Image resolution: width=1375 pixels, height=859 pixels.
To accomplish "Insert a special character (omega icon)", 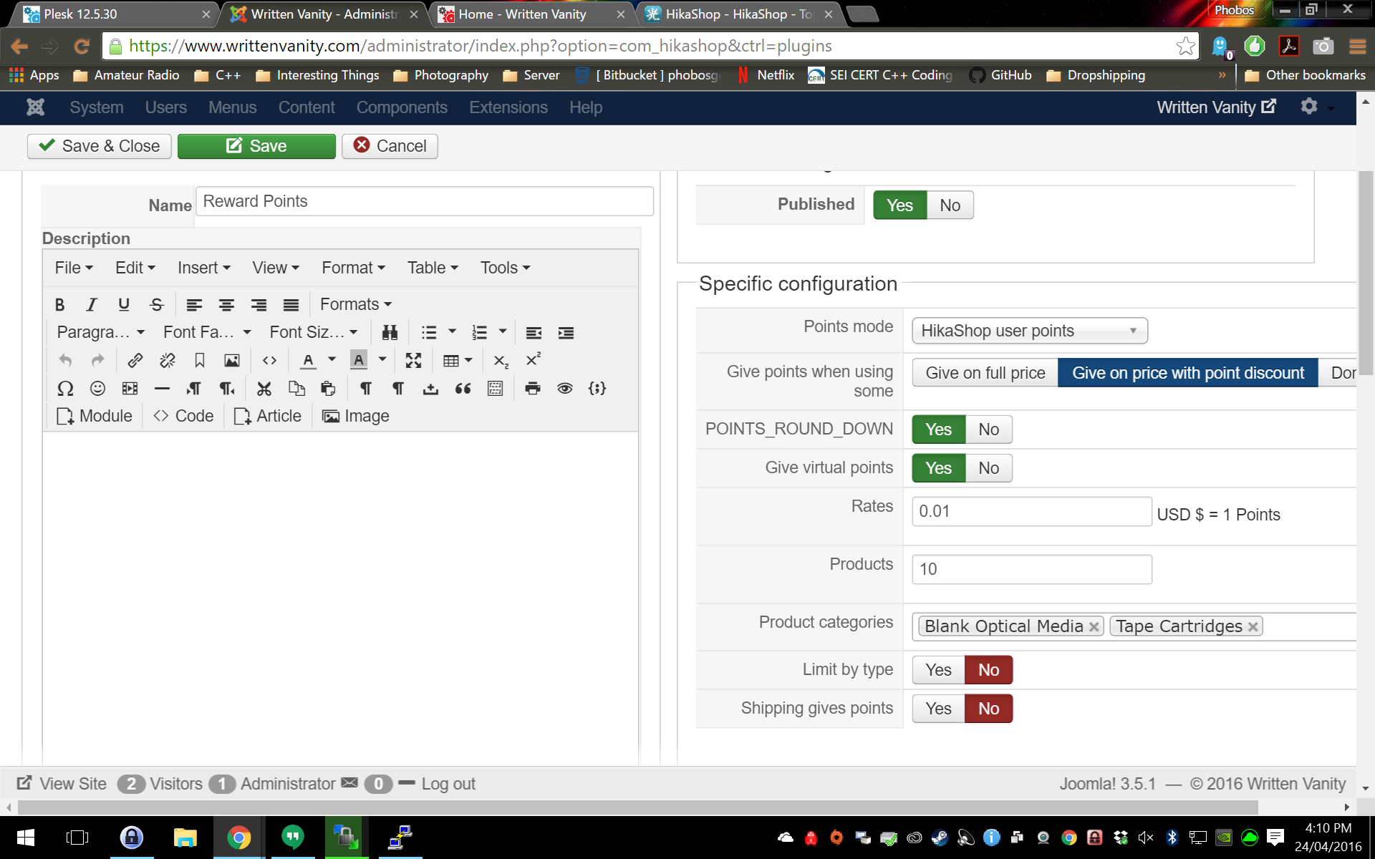I will (x=65, y=389).
